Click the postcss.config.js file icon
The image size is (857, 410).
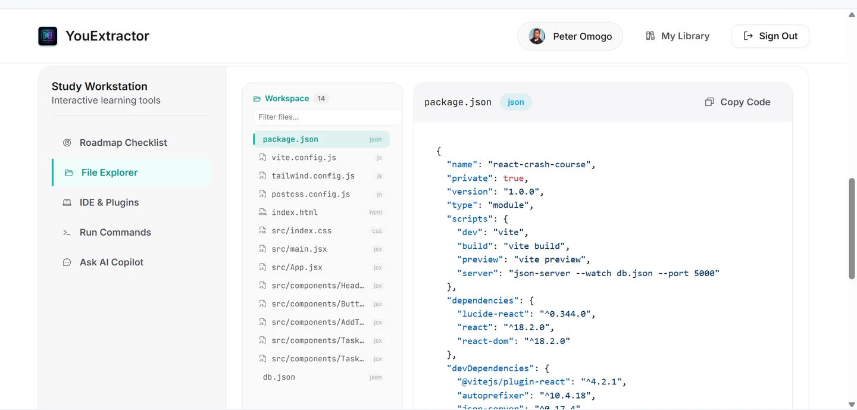click(262, 194)
